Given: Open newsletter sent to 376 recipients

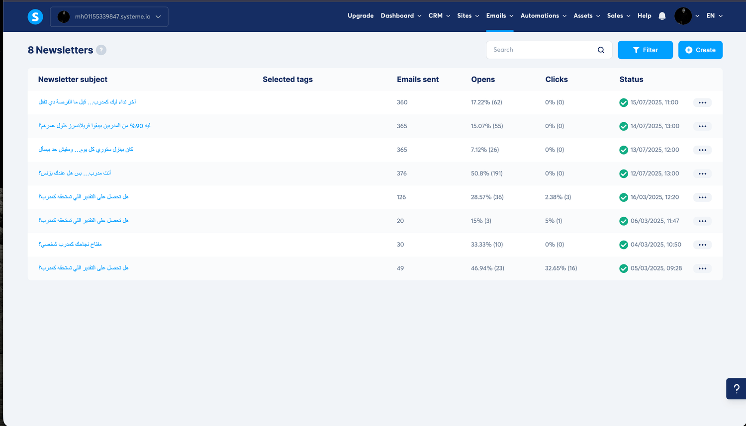Looking at the screenshot, I should click(x=75, y=173).
